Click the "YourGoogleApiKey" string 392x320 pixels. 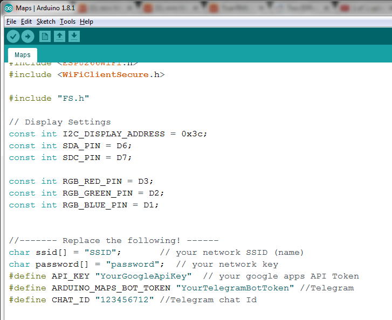(x=143, y=276)
